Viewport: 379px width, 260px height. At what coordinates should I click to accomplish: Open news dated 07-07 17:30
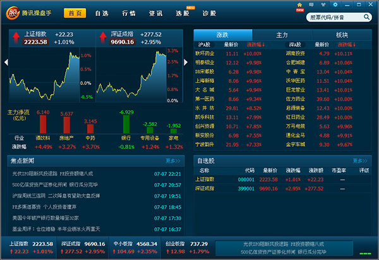pos(97,218)
